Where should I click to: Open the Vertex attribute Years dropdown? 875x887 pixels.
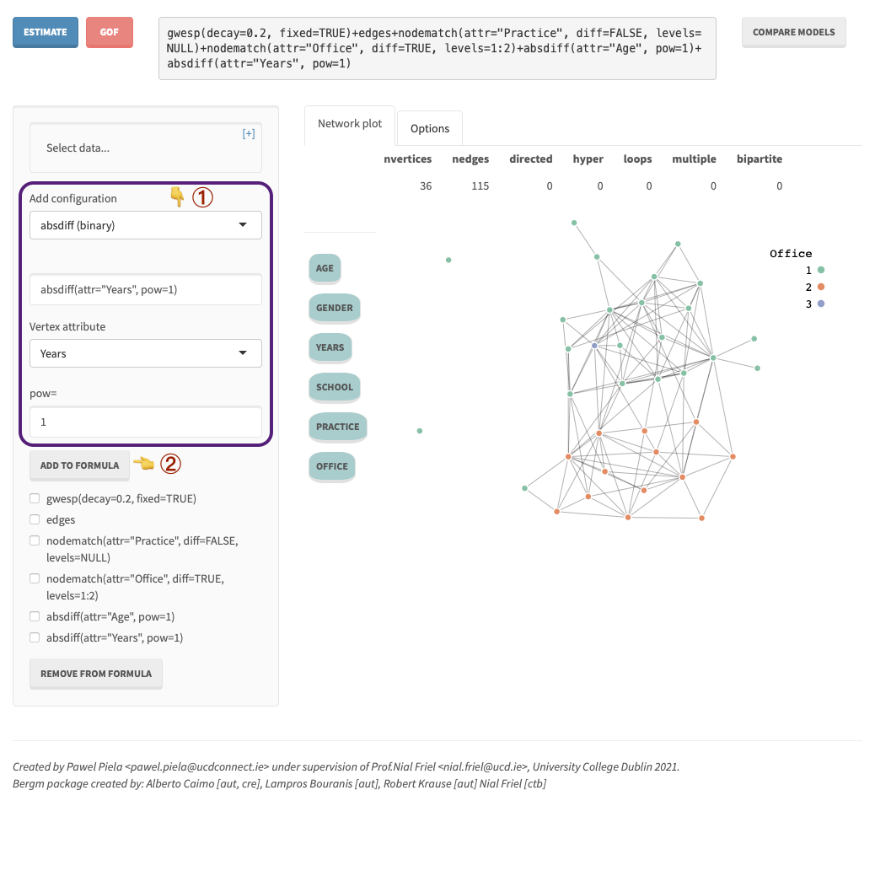pyautogui.click(x=145, y=353)
